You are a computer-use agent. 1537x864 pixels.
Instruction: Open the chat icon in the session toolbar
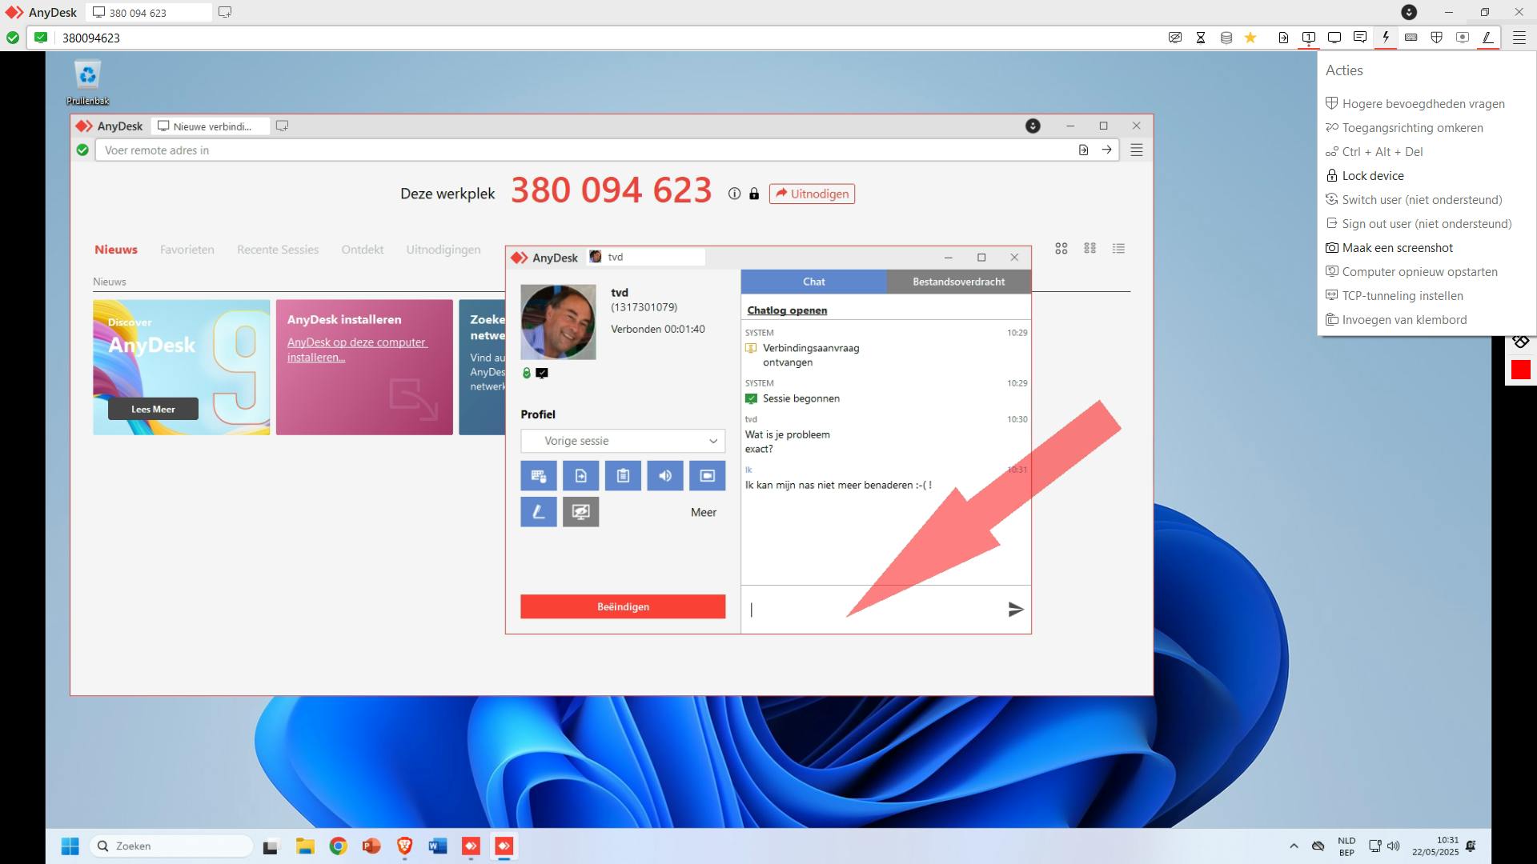(1359, 38)
